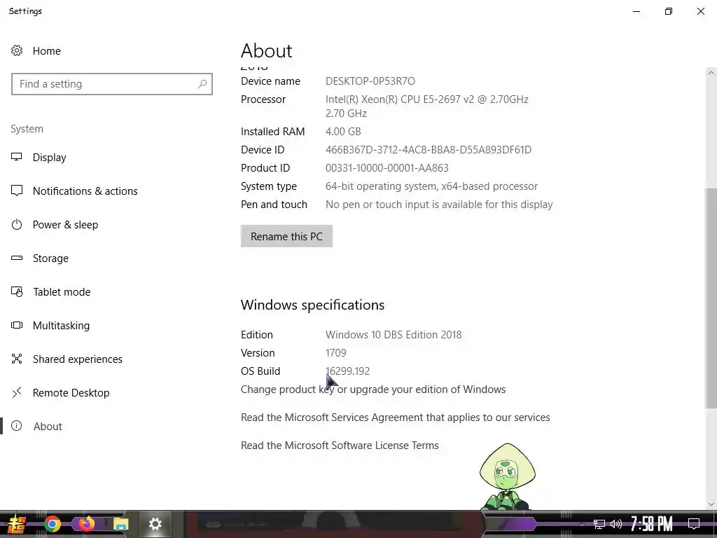Click the Notifications & actions icon
Image resolution: width=717 pixels, height=538 pixels.
[17, 191]
